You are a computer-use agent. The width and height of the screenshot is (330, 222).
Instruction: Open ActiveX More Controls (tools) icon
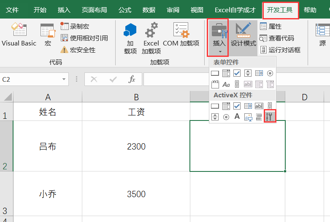pyautogui.click(x=270, y=116)
